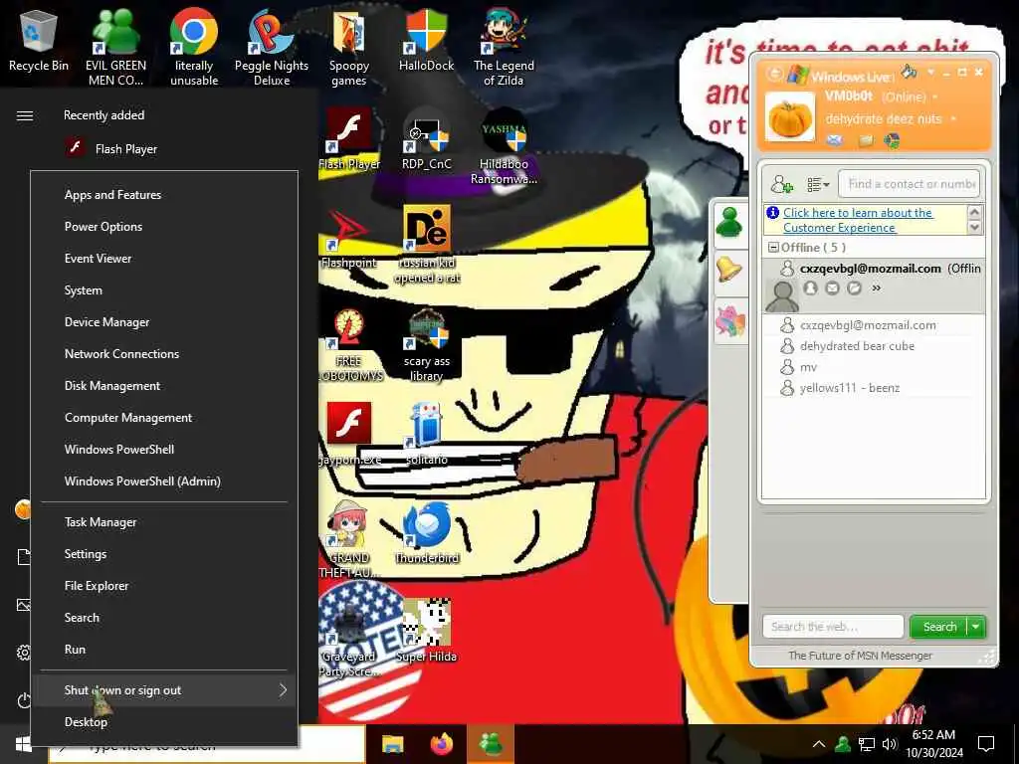Open the dehydrate deez nuts message dropdown arrow

coord(953,119)
